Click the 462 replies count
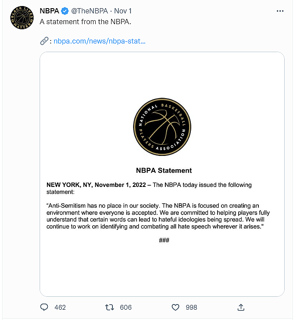 coord(60,307)
